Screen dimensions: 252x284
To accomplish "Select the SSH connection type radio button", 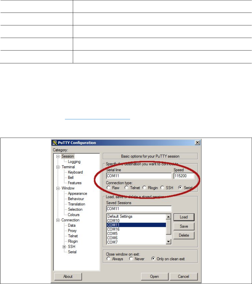I will coord(162,188).
